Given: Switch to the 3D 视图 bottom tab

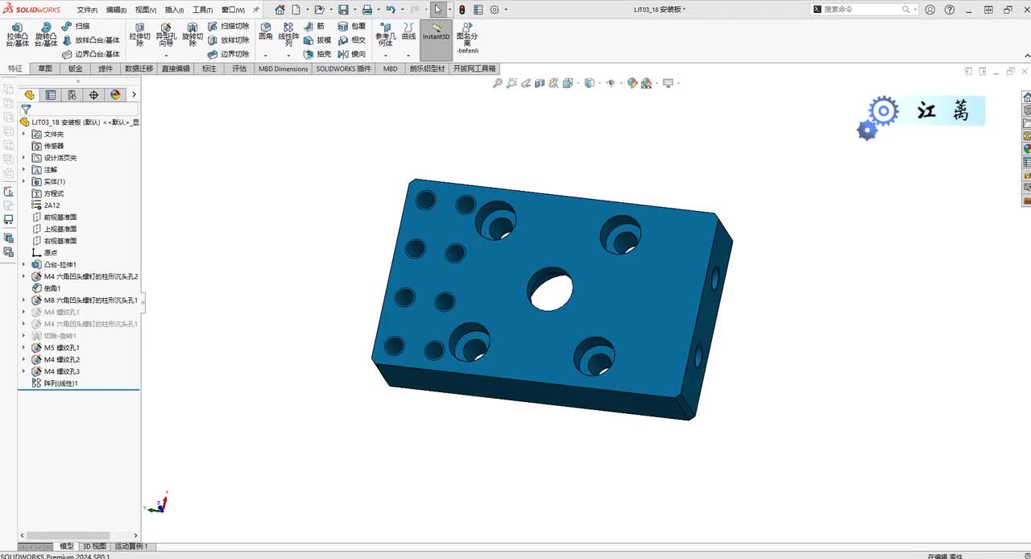Looking at the screenshot, I should click(x=94, y=546).
